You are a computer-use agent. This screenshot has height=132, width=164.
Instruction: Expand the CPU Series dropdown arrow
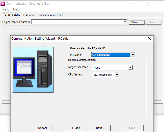click(117, 75)
